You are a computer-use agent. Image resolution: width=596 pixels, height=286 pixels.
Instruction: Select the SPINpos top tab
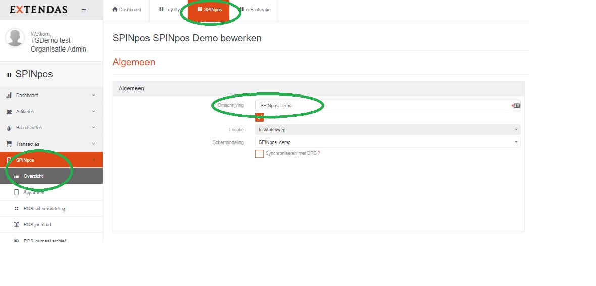pyautogui.click(x=210, y=10)
